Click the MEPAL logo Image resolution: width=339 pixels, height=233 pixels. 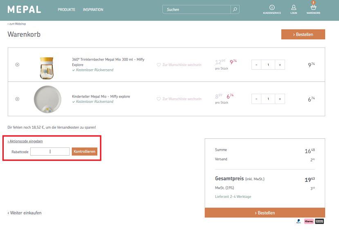(x=24, y=9)
